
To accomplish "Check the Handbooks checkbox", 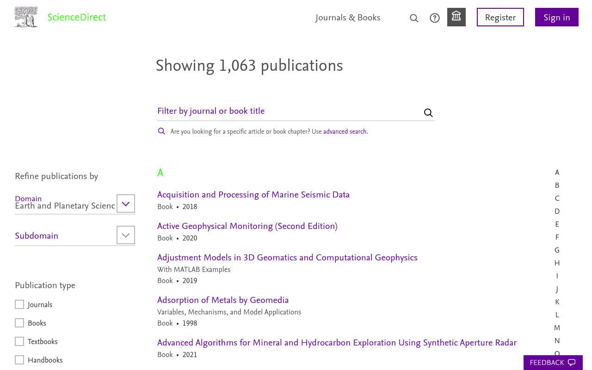I will 19,360.
